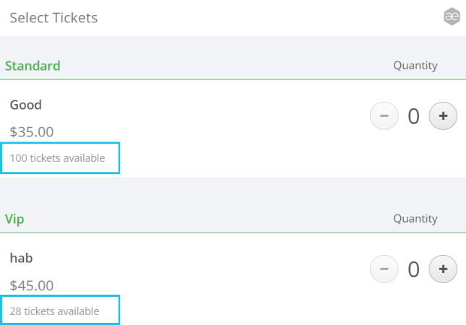The height and width of the screenshot is (325, 466).
Task: Click the Good ticket quantity value
Action: (413, 116)
